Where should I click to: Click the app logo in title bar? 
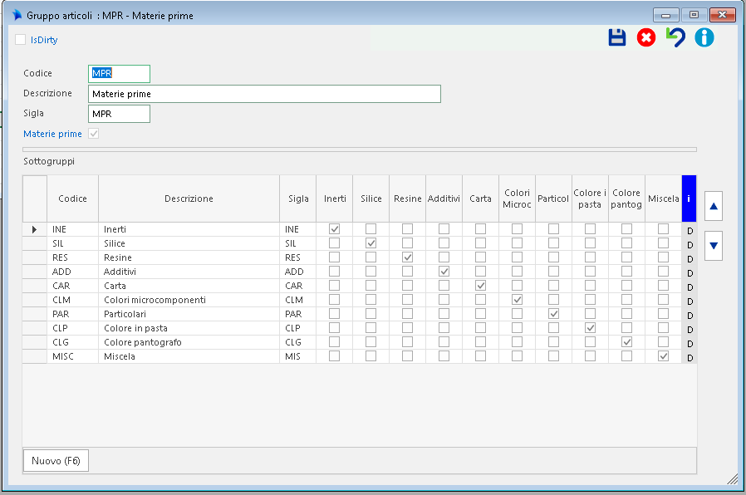[x=17, y=15]
